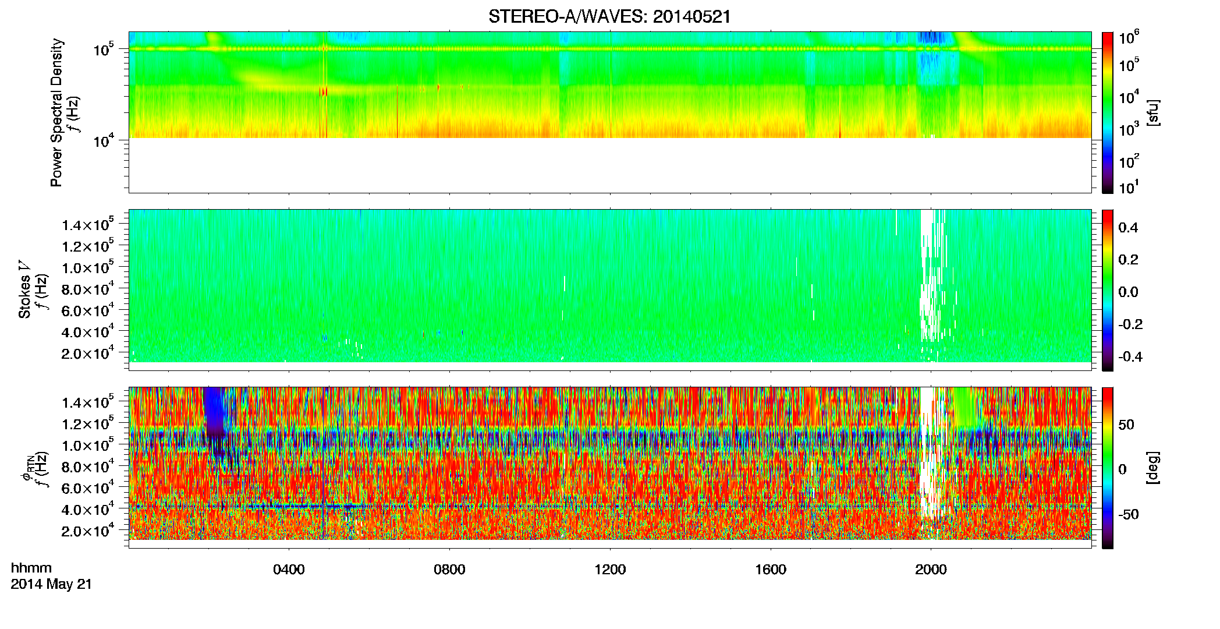This screenshot has width=1220, height=629.
Task: Click the 2014 May 21 date label
Action: [x=51, y=584]
